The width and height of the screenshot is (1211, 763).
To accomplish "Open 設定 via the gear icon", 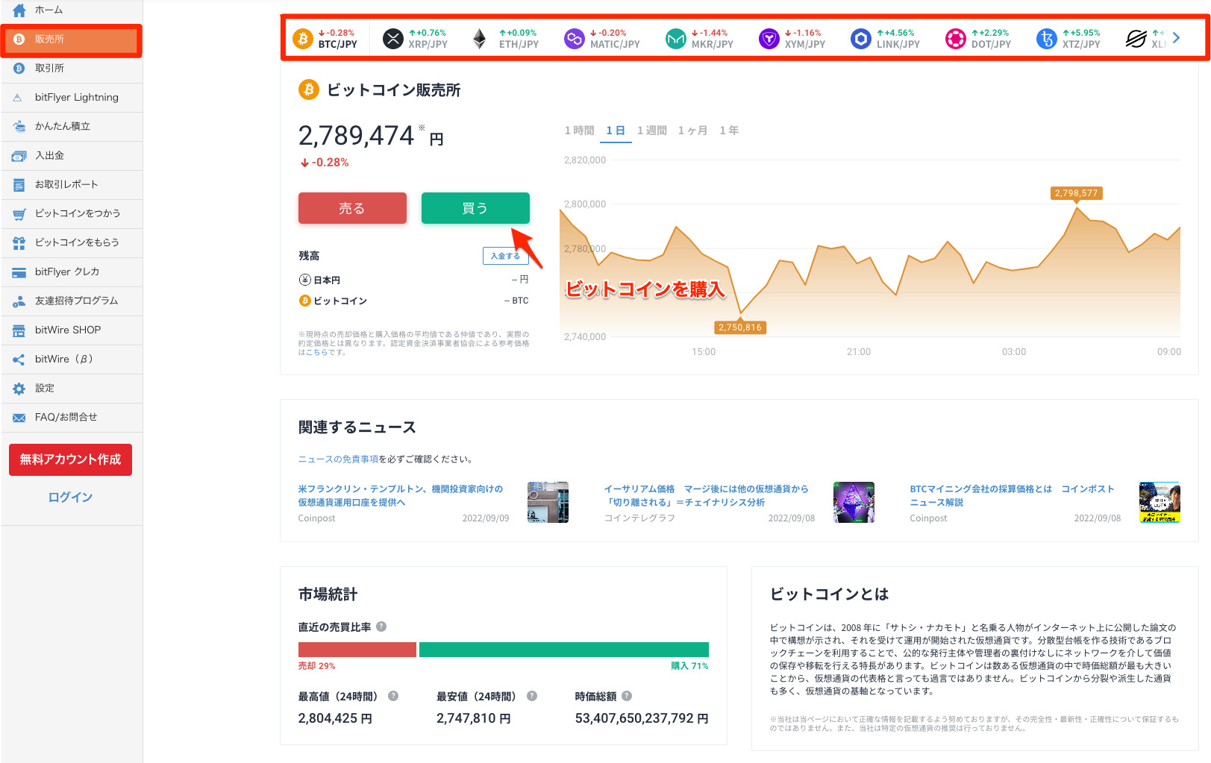I will click(19, 388).
